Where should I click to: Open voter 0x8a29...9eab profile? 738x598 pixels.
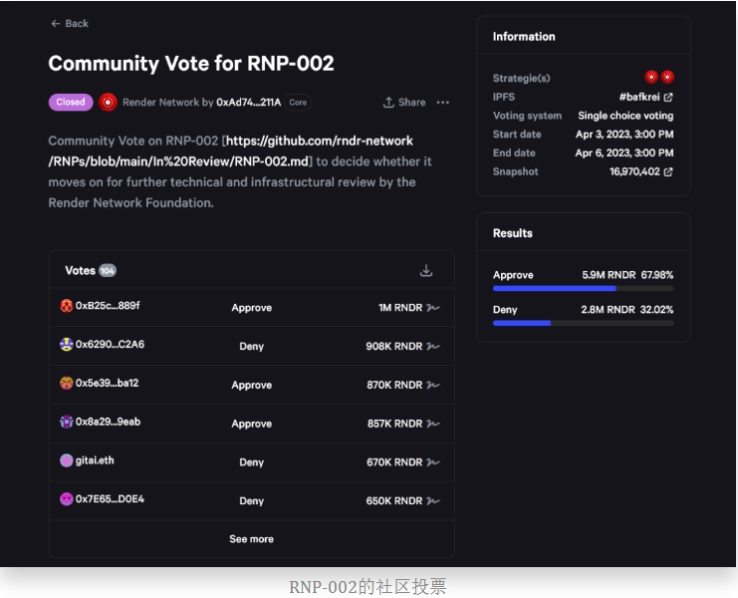click(108, 422)
